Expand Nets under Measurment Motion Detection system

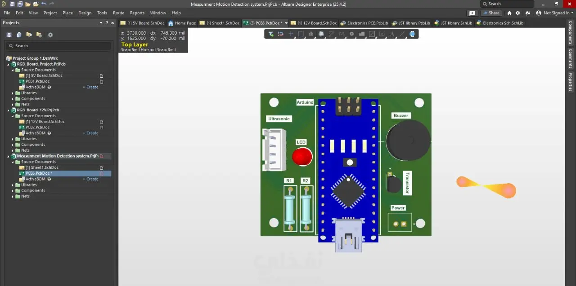13,196
